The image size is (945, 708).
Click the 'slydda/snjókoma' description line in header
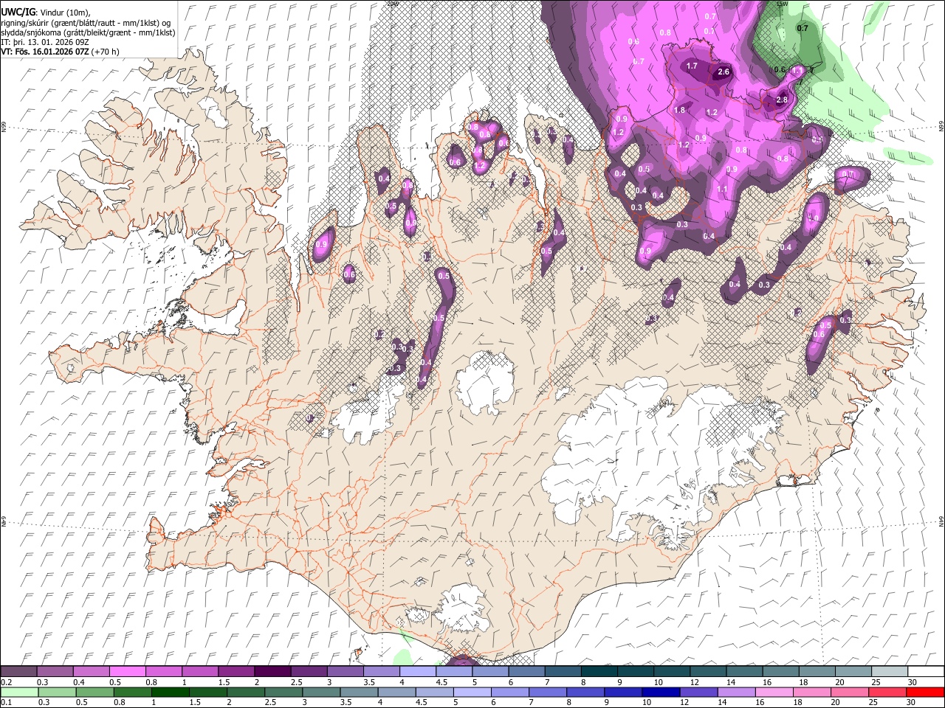(x=88, y=32)
